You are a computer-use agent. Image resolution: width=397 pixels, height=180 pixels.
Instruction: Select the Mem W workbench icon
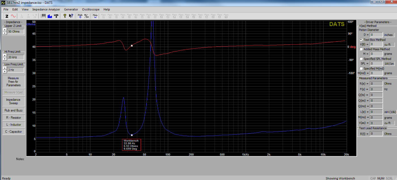95,16
